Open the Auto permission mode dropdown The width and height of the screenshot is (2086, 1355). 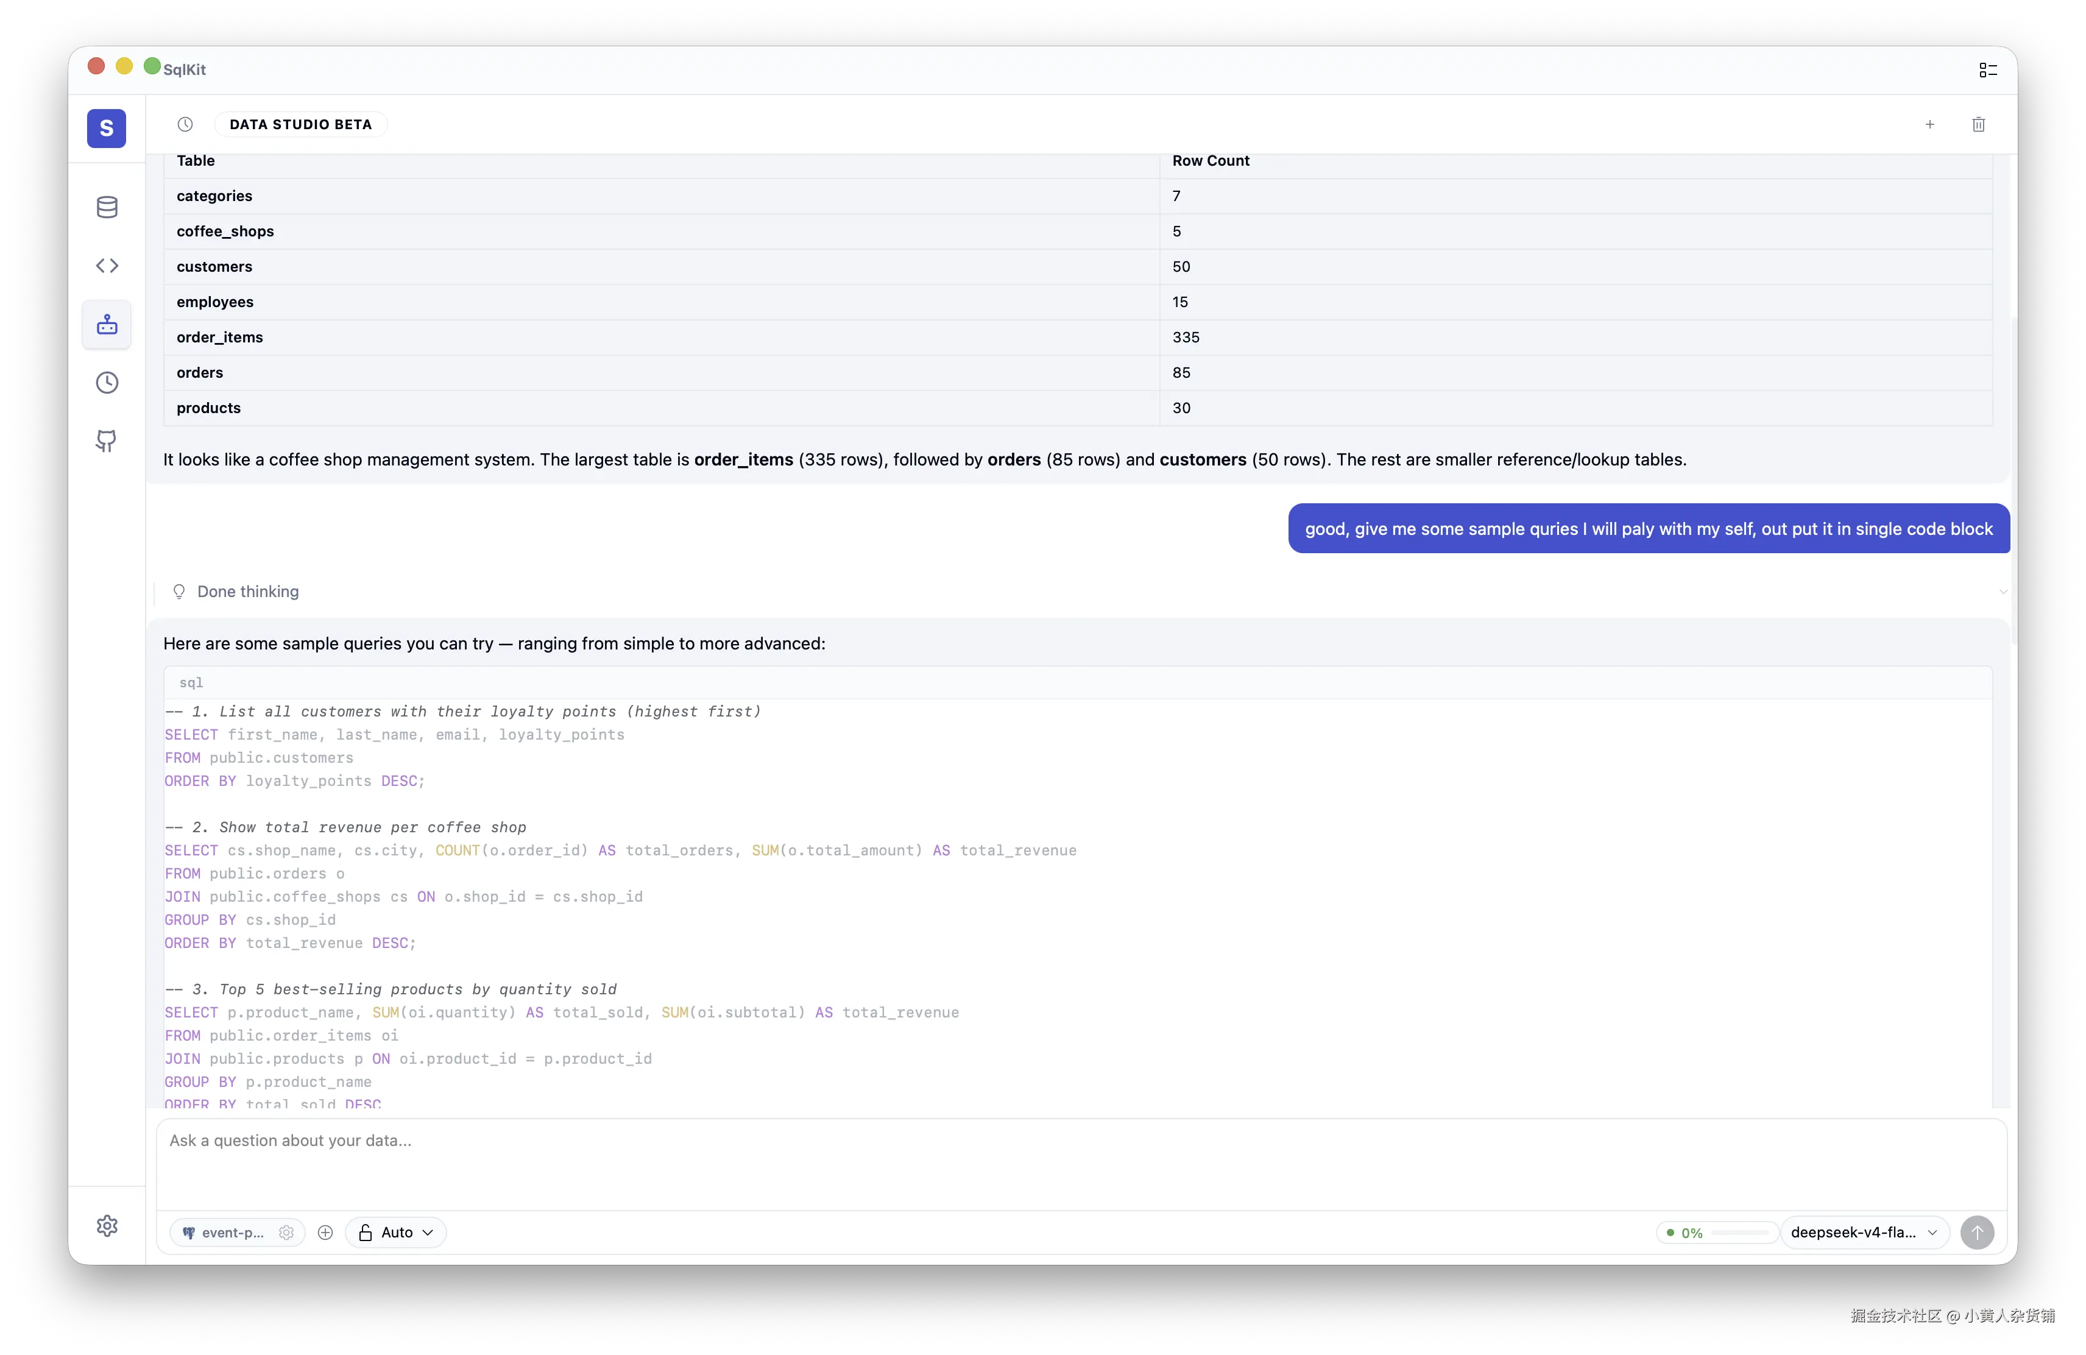pyautogui.click(x=396, y=1233)
